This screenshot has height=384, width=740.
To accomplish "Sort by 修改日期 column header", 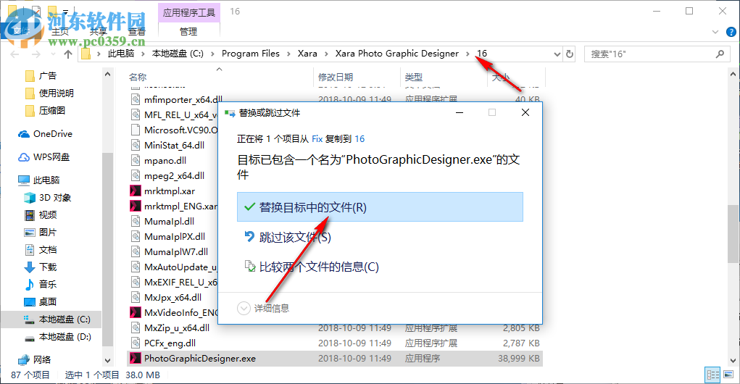I will click(x=336, y=77).
